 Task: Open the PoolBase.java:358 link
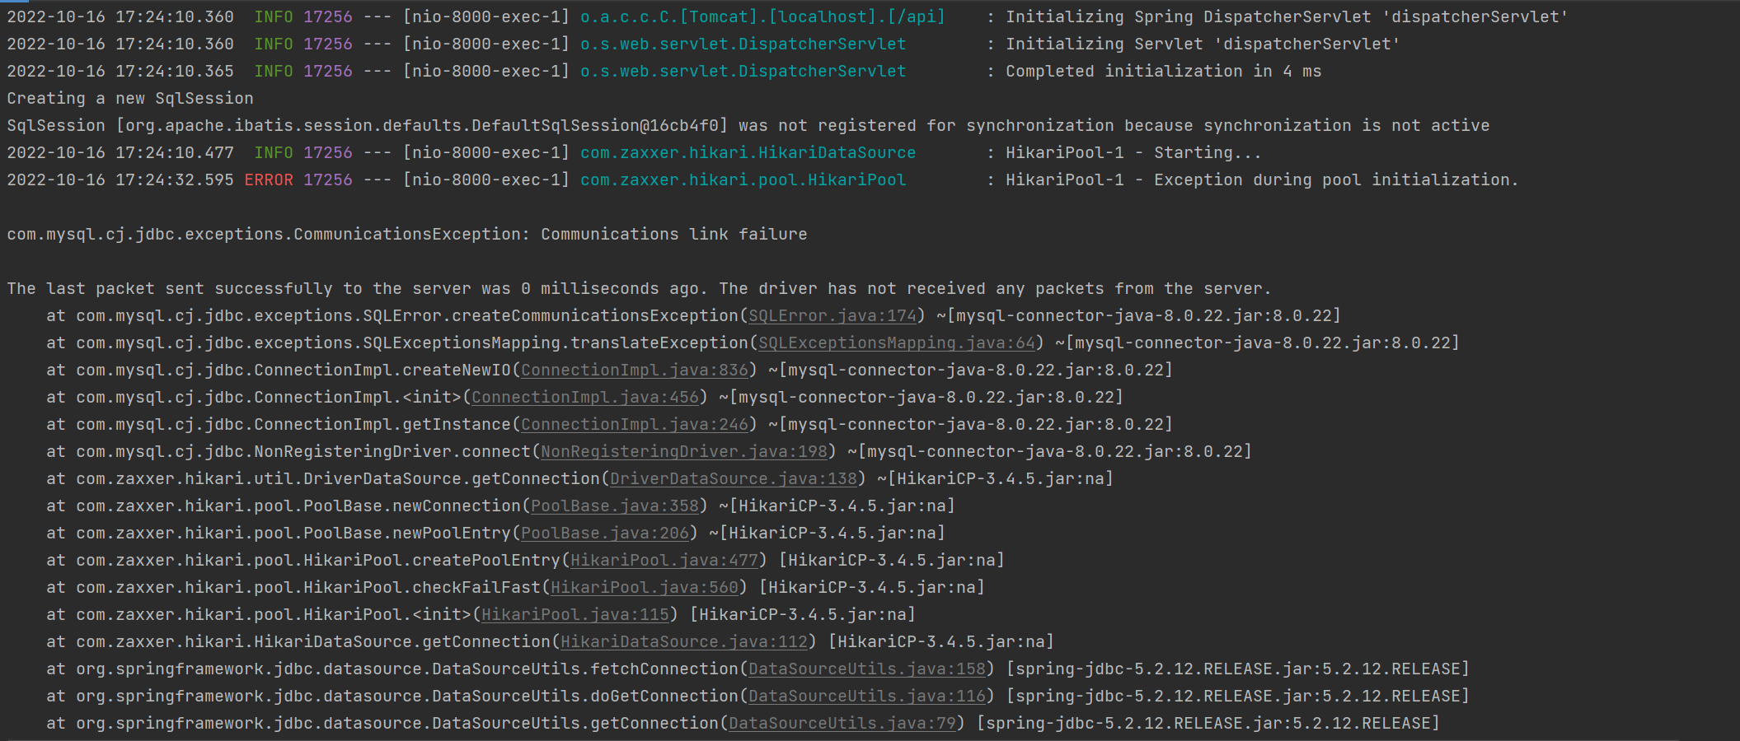(x=615, y=506)
